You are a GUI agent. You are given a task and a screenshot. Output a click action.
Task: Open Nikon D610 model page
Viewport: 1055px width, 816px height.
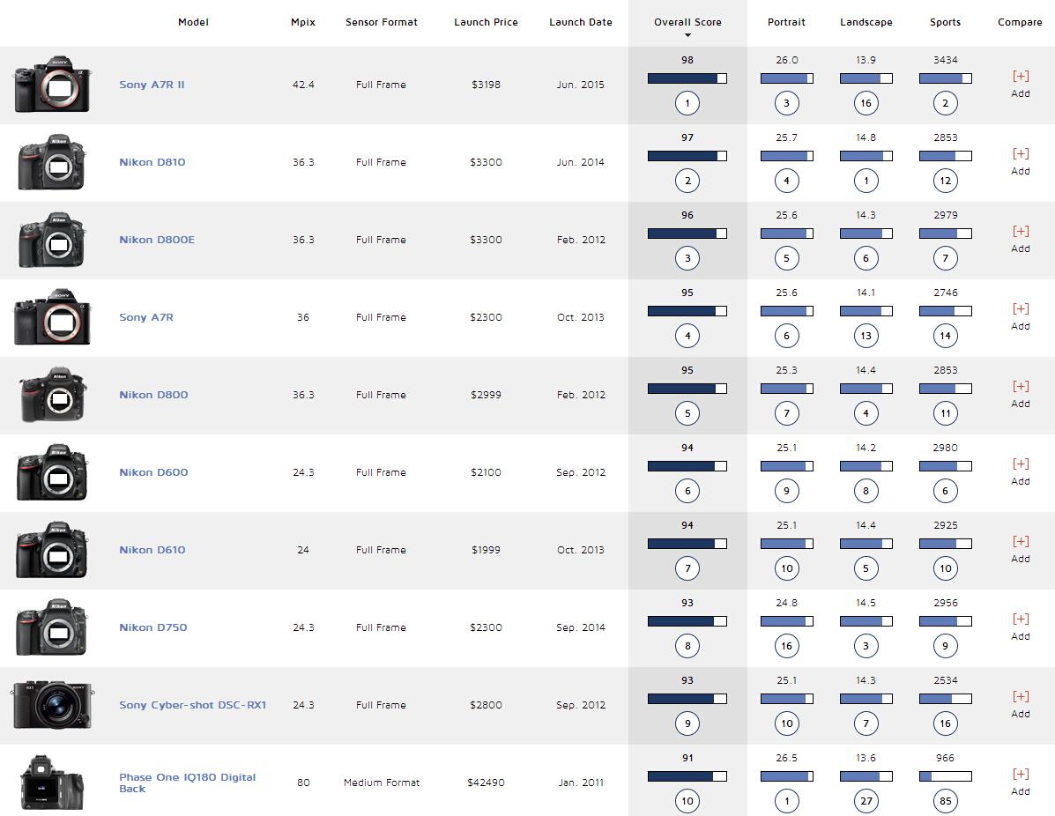coord(152,550)
